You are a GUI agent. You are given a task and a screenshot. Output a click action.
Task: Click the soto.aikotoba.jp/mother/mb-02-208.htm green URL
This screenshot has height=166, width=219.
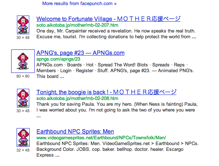click(x=77, y=98)
